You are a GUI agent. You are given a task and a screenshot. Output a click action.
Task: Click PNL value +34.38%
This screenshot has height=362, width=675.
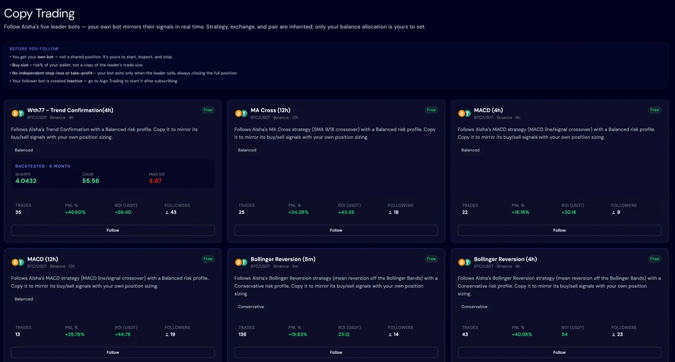pyautogui.click(x=298, y=212)
